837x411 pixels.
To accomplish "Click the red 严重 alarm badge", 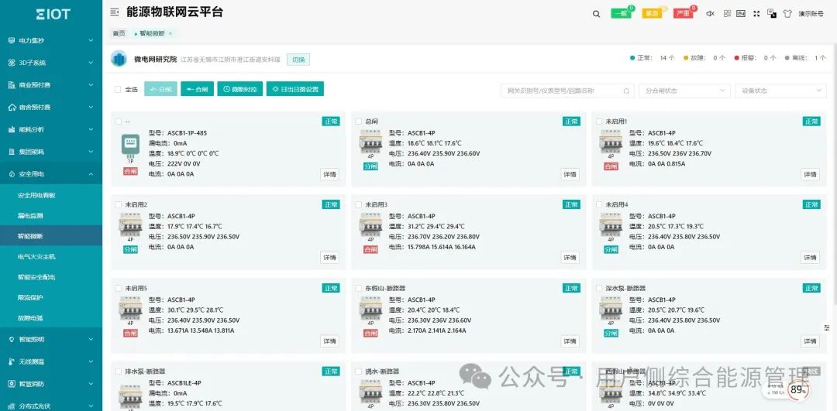I will coord(683,13).
